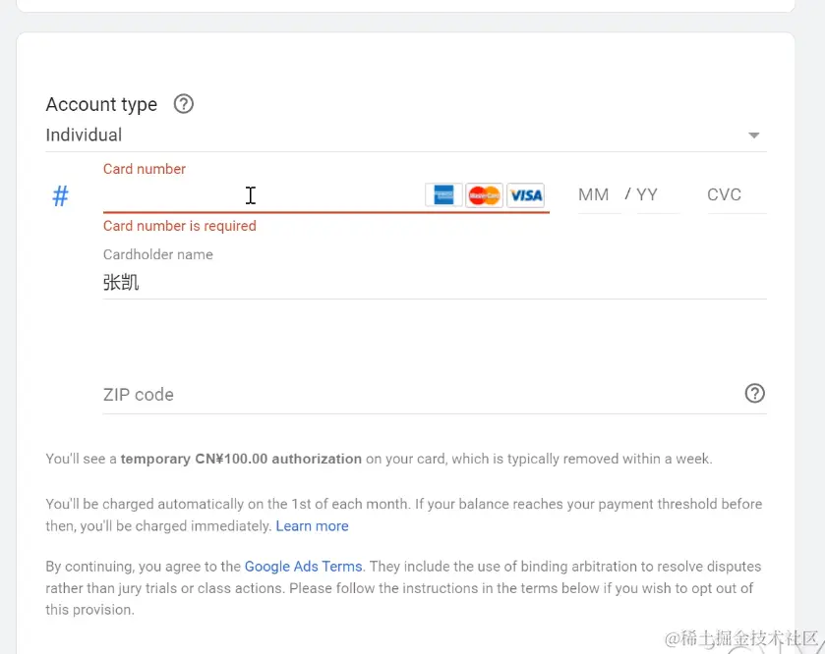Screen dimensions: 825x654
Task: Click the Visa card logo
Action: coord(526,195)
